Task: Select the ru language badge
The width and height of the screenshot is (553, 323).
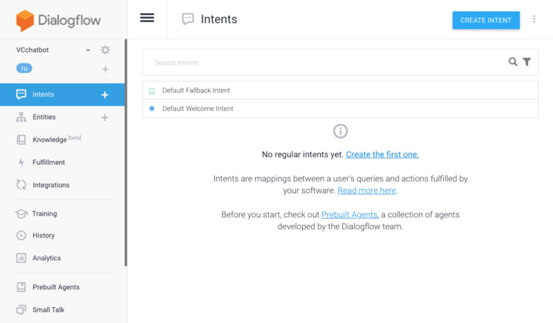Action: 24,68
